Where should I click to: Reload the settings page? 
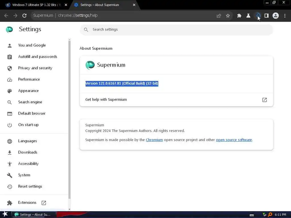pyautogui.click(x=24, y=16)
